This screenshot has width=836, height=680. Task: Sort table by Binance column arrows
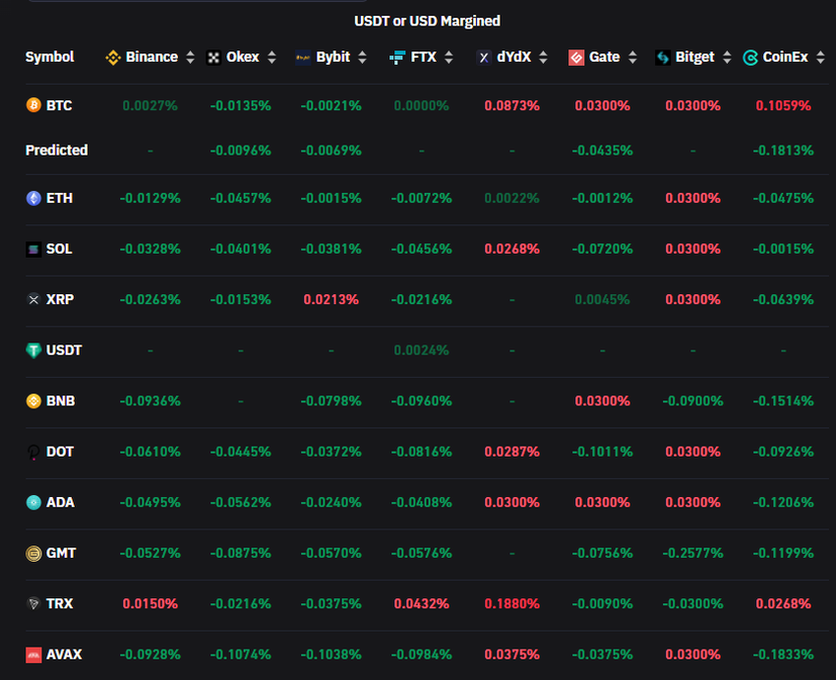pyautogui.click(x=191, y=58)
